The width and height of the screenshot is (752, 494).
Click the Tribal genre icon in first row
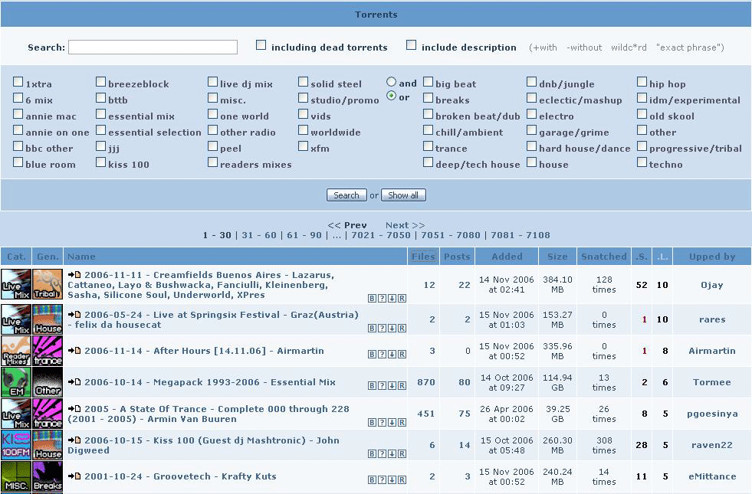[x=48, y=284]
